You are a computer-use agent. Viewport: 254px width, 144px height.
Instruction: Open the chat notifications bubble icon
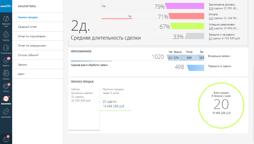pos(6,139)
